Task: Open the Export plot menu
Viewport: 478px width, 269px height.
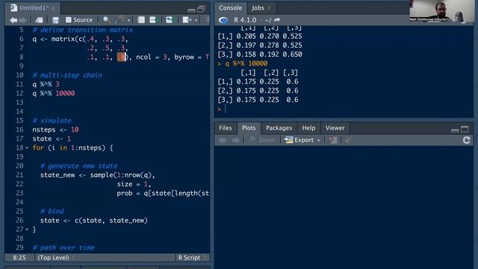Action: (x=302, y=140)
